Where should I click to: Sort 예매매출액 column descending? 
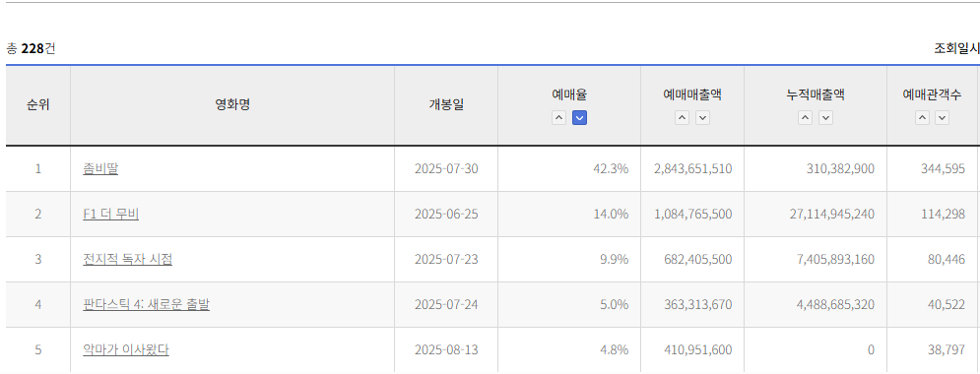(x=702, y=117)
